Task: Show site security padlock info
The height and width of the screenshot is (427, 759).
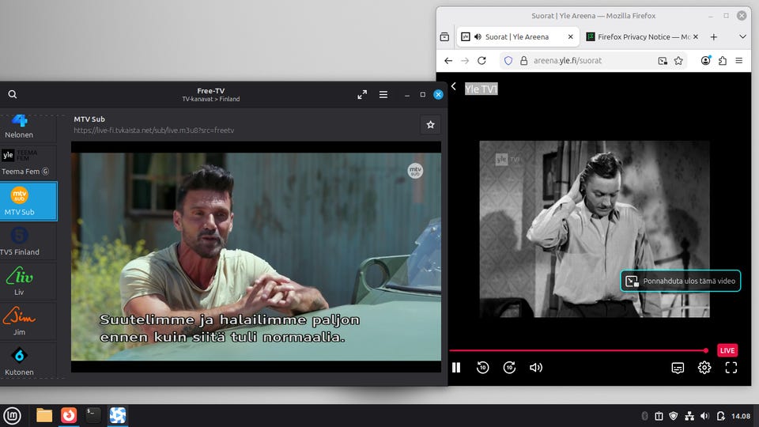Action: point(523,61)
